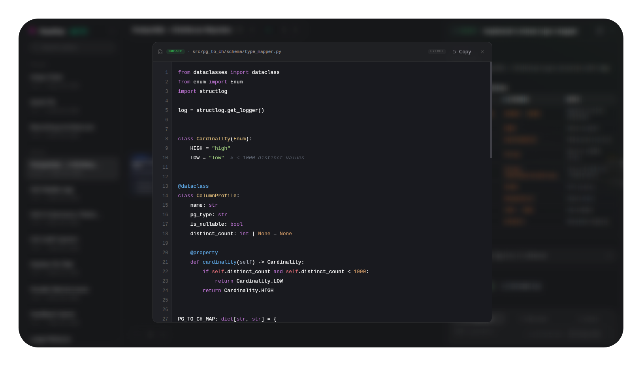The width and height of the screenshot is (642, 366).
Task: Open the src/pg_to_ch/schema/type_mapper.py path
Action: [x=237, y=51]
